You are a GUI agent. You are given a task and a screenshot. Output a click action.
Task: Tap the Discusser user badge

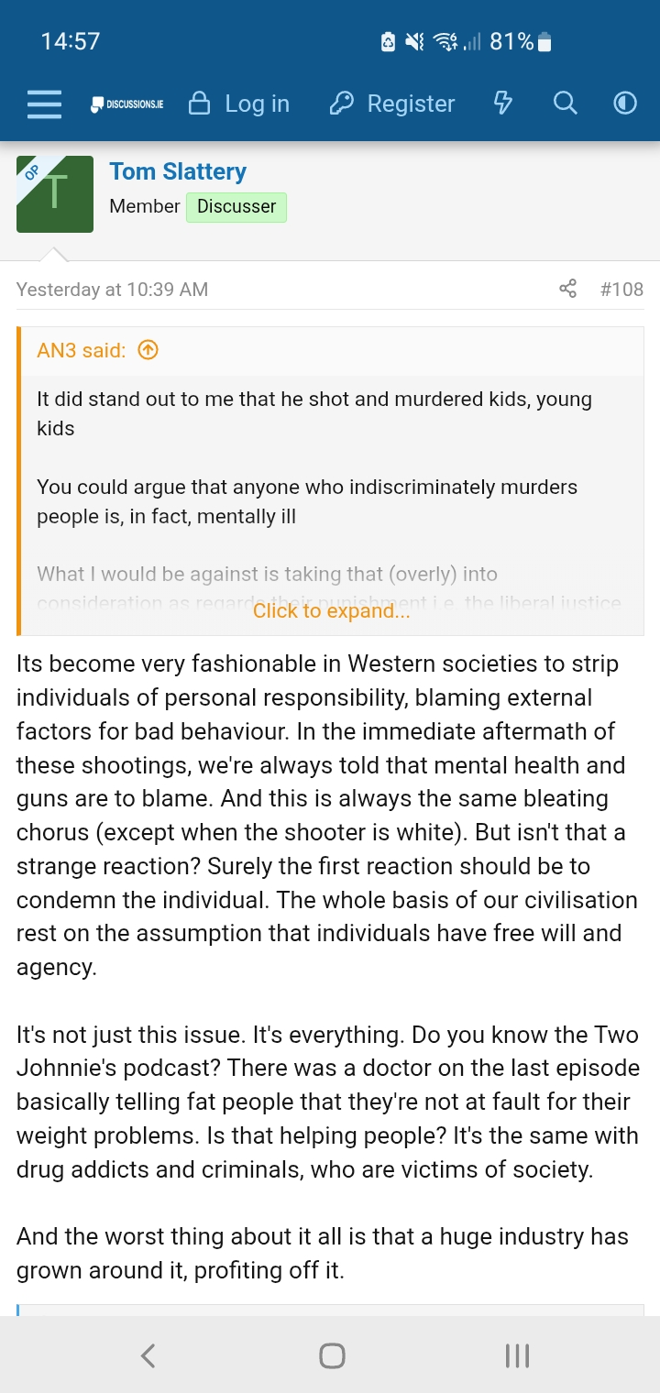tap(236, 206)
